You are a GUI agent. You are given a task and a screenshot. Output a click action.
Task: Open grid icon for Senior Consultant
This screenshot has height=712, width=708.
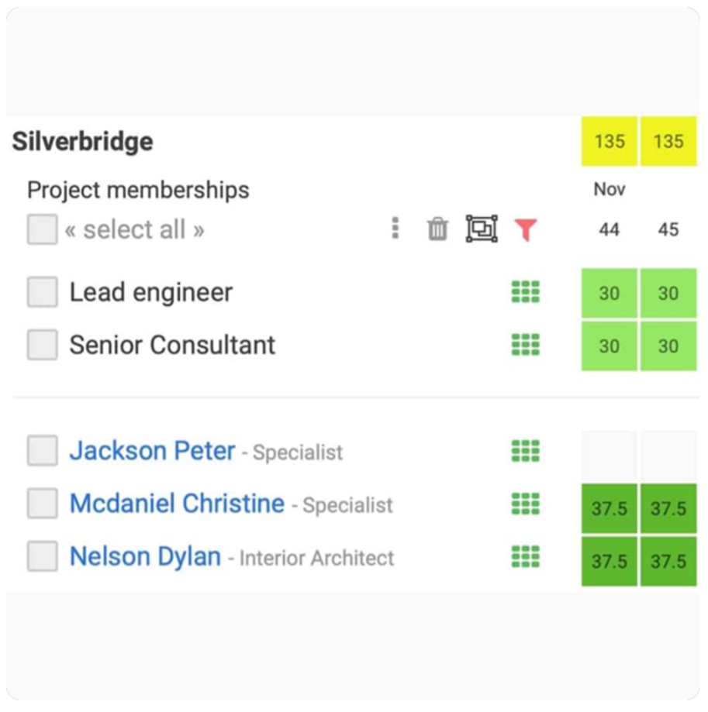[x=525, y=345]
